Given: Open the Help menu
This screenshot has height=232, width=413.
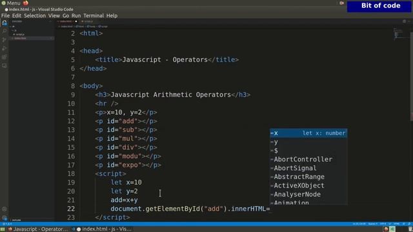Looking at the screenshot, I should click(112, 15).
